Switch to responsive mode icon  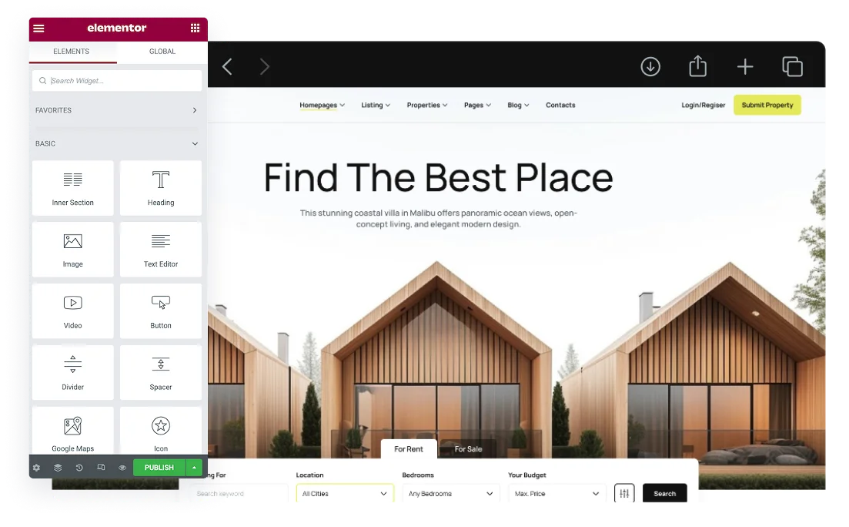[x=101, y=468]
